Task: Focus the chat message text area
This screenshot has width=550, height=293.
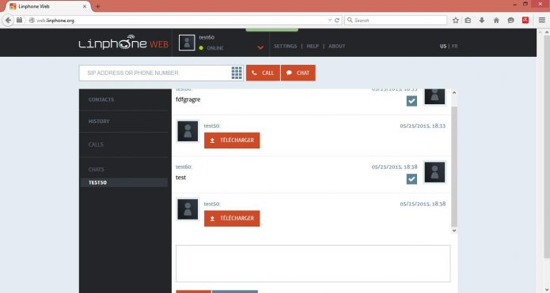Action: (313, 264)
